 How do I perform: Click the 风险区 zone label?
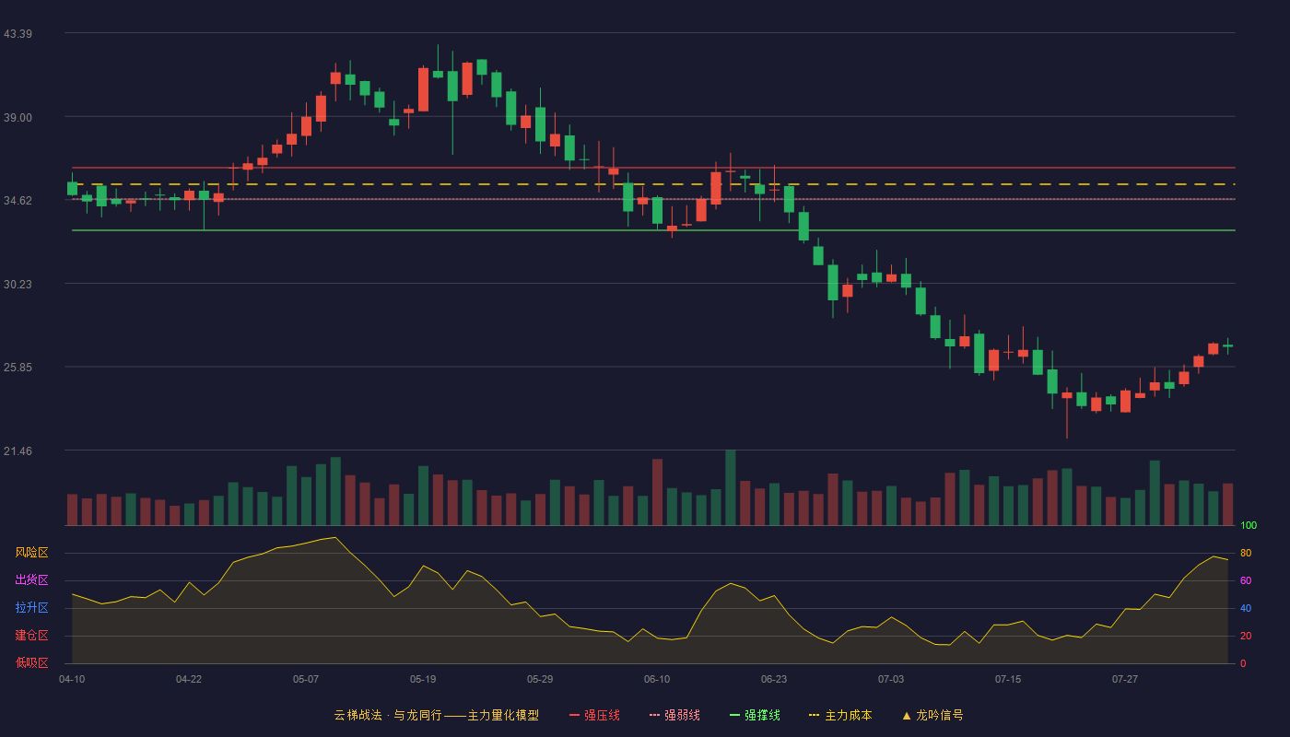tap(31, 553)
